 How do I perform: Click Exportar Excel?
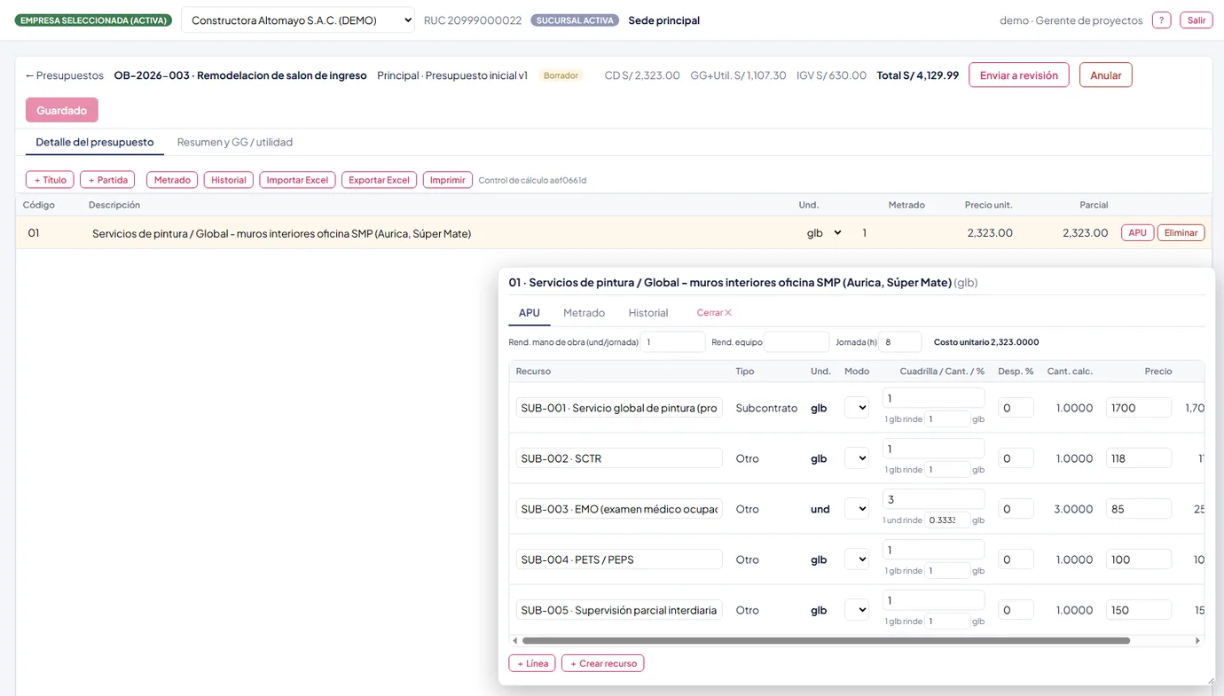click(379, 180)
